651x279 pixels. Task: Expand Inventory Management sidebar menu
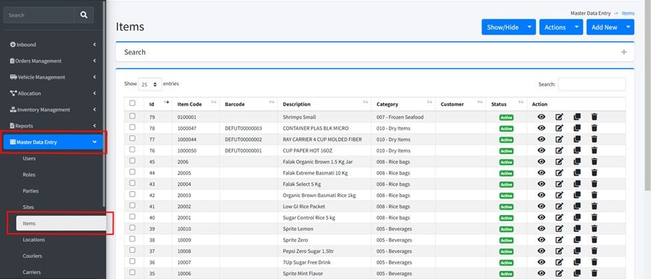(53, 110)
